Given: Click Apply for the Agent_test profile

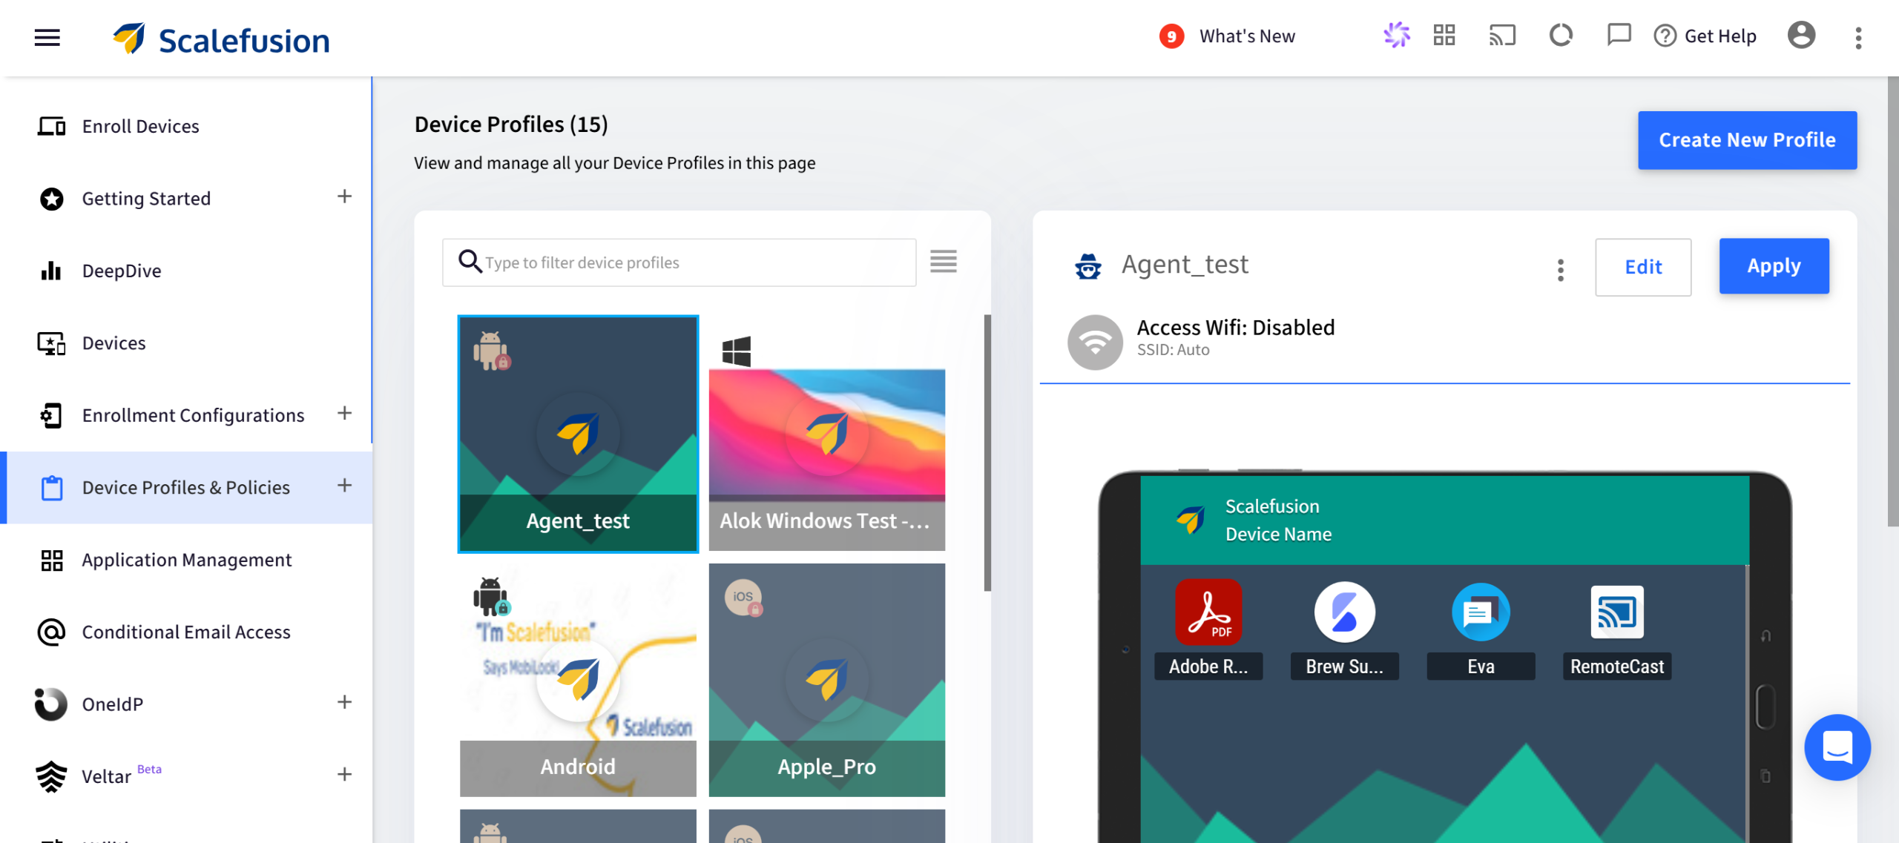Looking at the screenshot, I should tap(1774, 266).
